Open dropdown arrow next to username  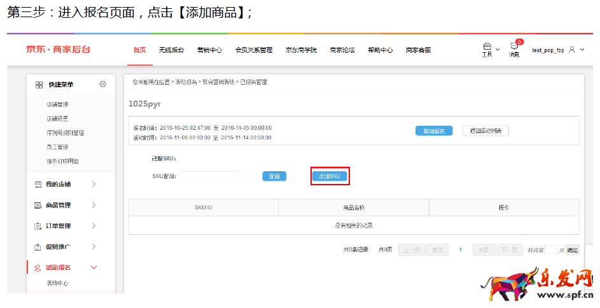582,50
